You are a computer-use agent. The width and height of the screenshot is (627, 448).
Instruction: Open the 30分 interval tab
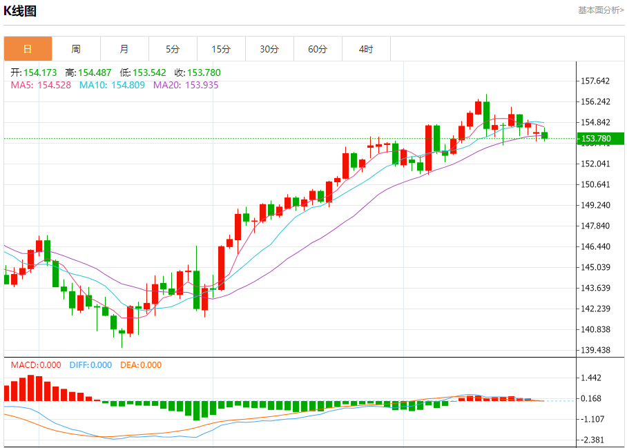click(x=269, y=49)
